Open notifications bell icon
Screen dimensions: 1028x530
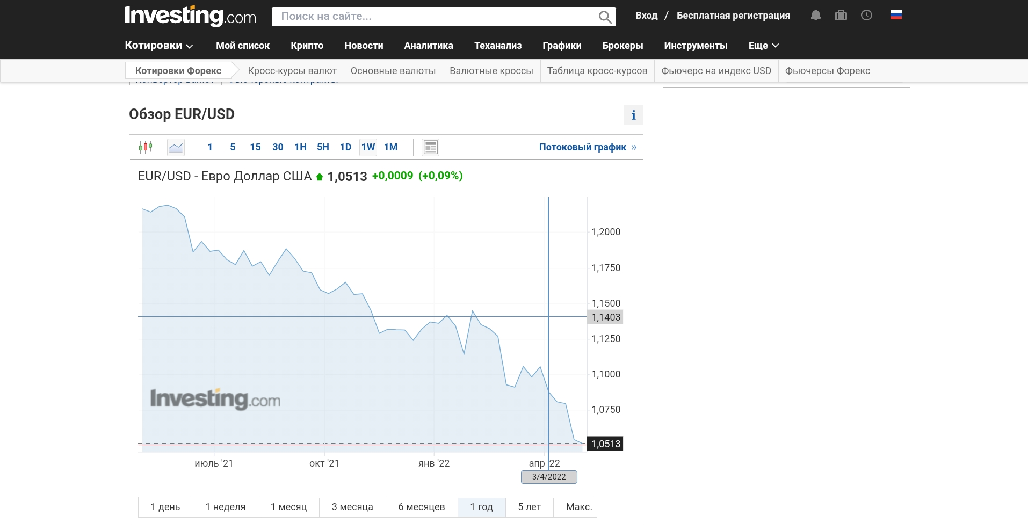pos(815,16)
